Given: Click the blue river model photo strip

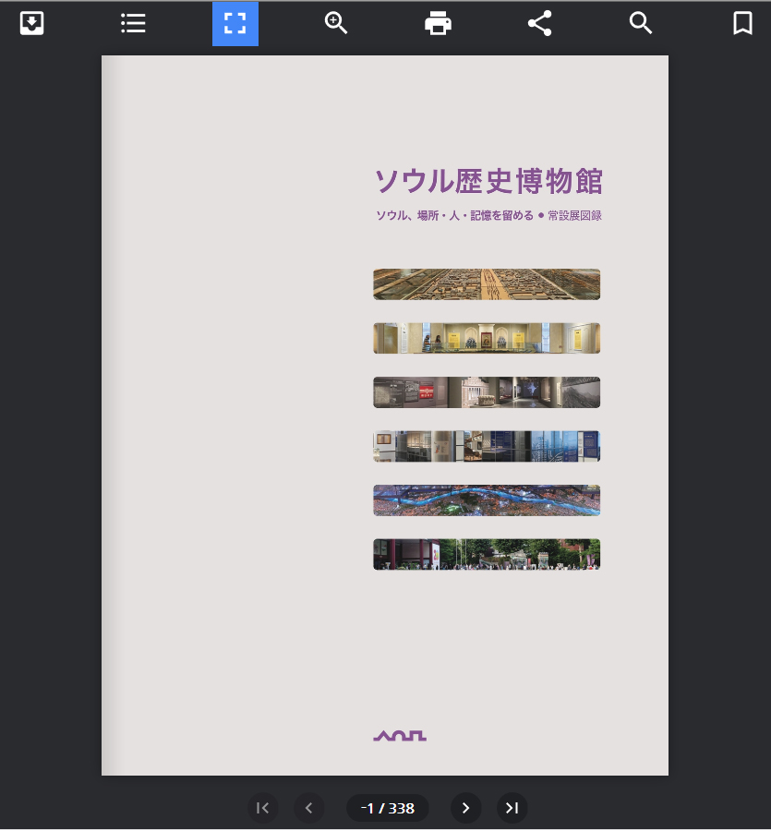Looking at the screenshot, I should coord(487,500).
